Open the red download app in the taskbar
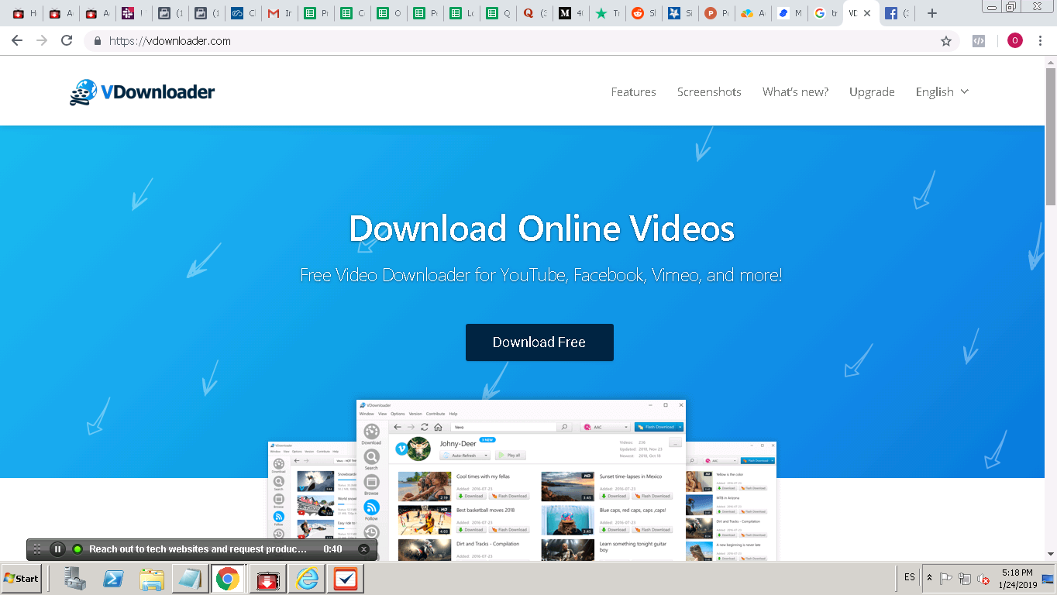1057x595 pixels. pyautogui.click(x=268, y=579)
